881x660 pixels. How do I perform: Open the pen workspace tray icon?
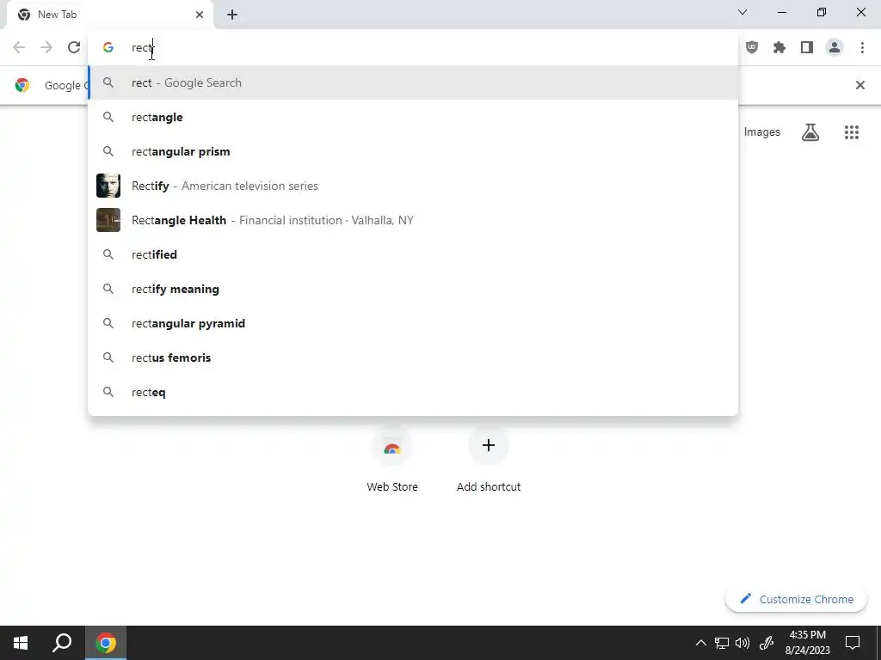click(x=767, y=643)
